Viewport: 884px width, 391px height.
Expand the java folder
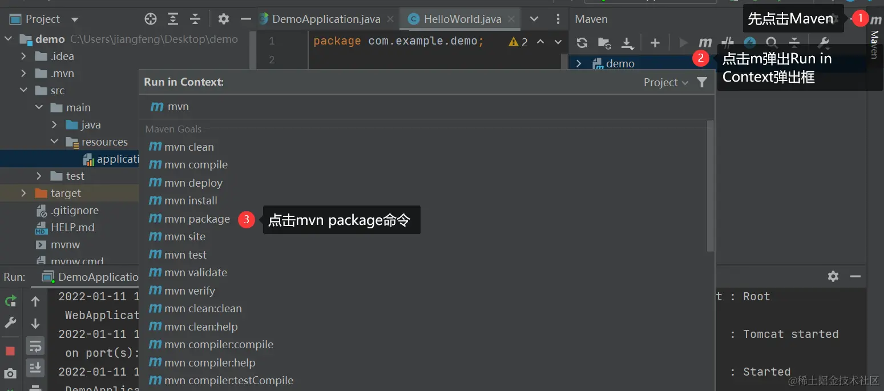[x=54, y=124]
